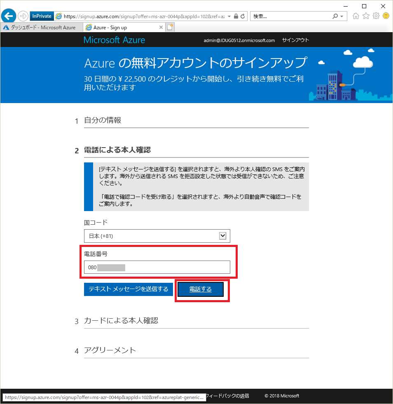
Task: Click section heading 電話による本人確認
Action: tap(117, 150)
